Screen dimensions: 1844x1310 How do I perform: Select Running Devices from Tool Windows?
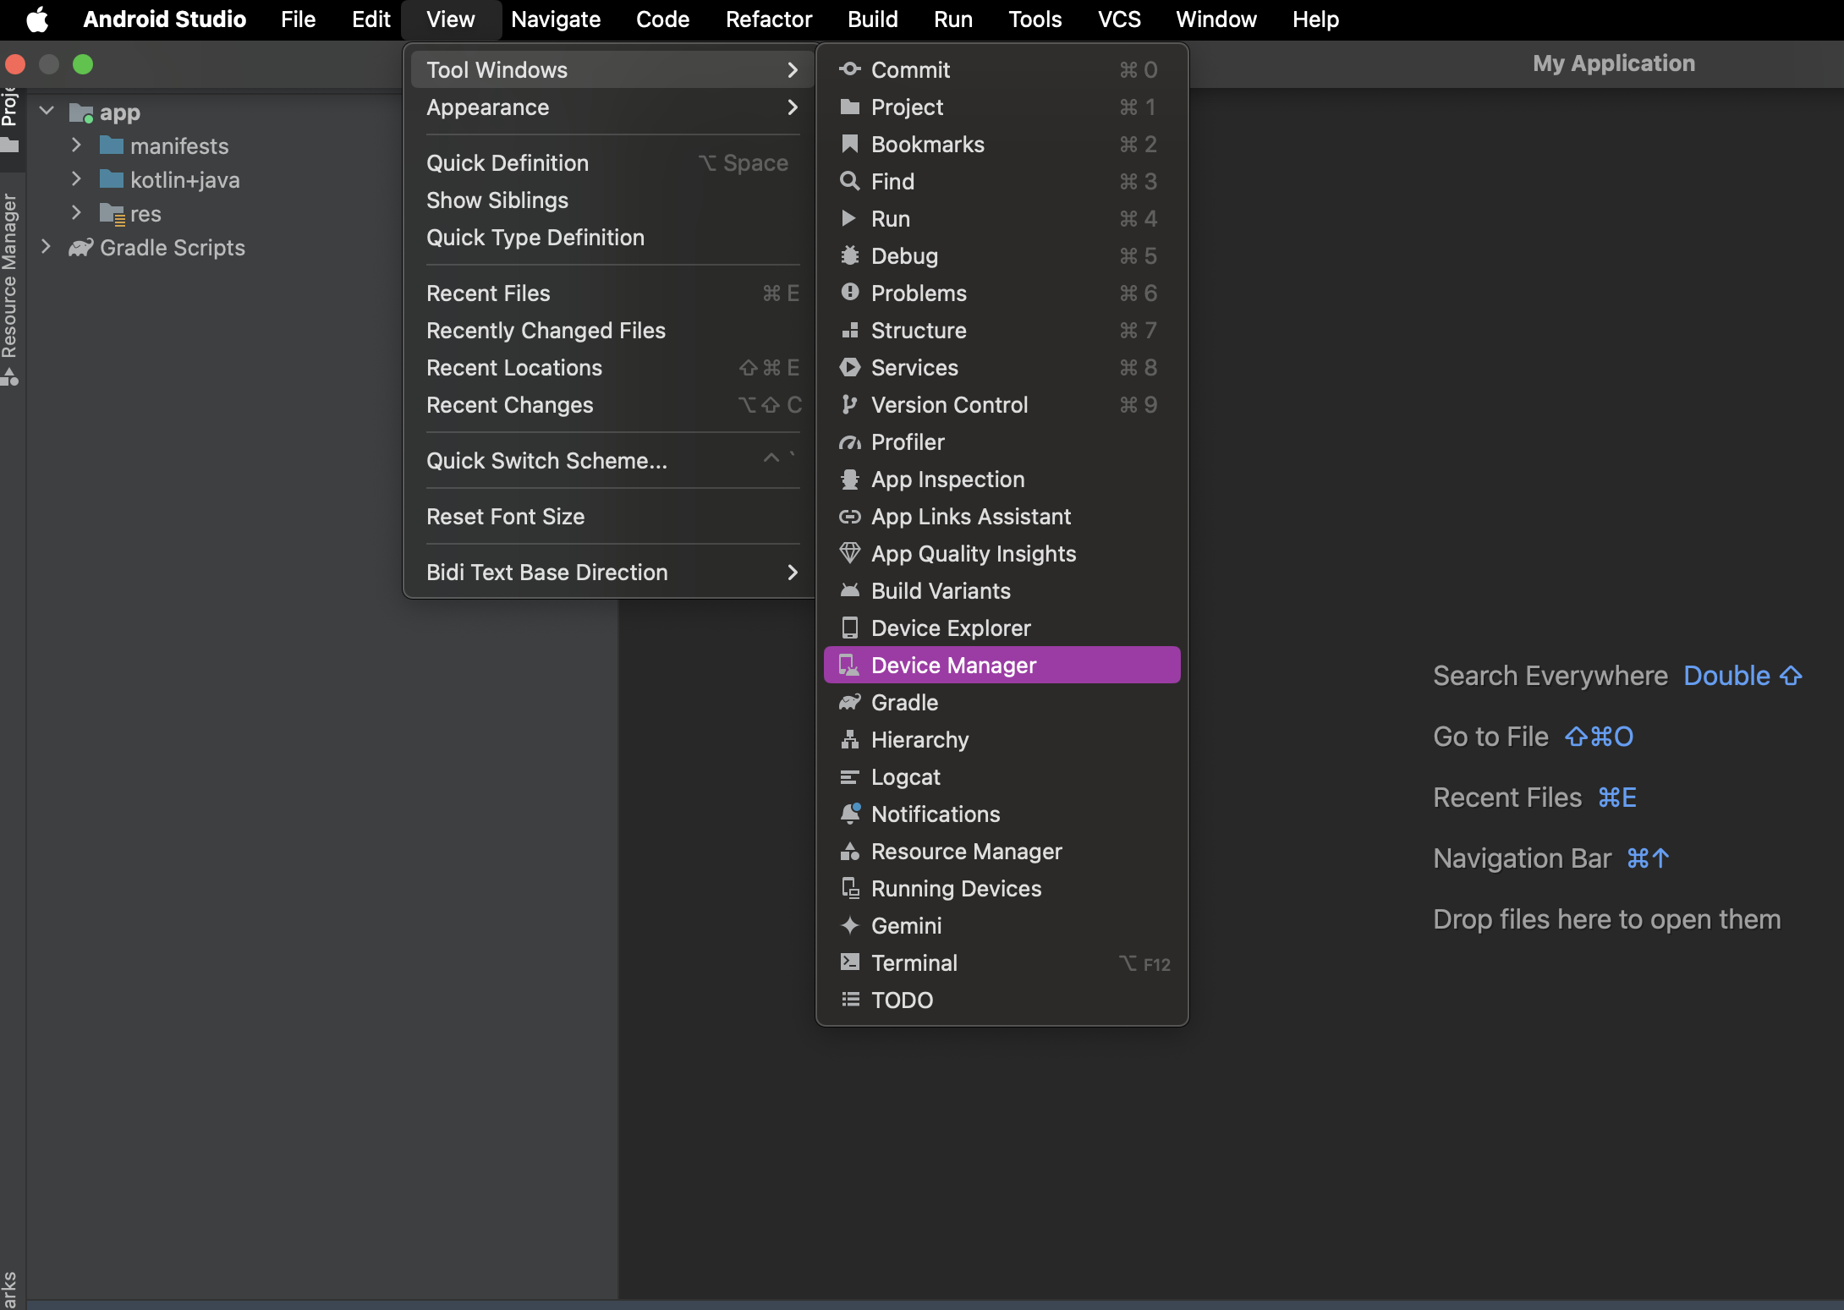pos(957,886)
